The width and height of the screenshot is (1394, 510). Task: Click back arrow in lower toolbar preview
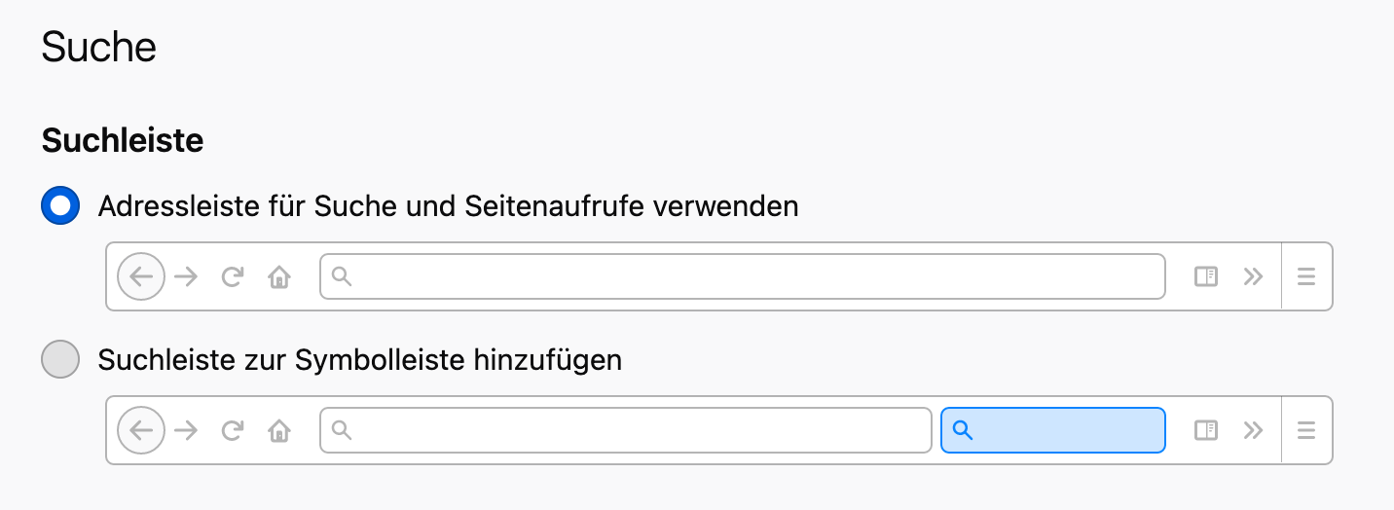tap(142, 430)
